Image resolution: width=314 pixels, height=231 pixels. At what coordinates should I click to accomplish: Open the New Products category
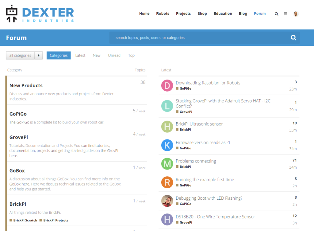(26, 86)
